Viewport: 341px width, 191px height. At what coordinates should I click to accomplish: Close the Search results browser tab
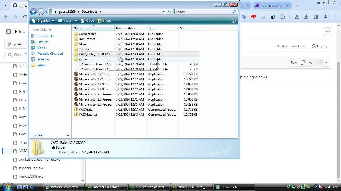pyautogui.click(x=287, y=6)
